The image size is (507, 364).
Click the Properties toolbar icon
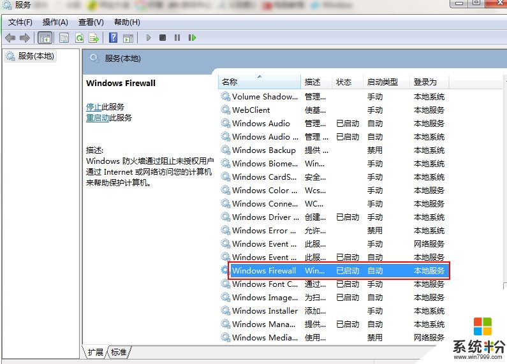coord(64,38)
